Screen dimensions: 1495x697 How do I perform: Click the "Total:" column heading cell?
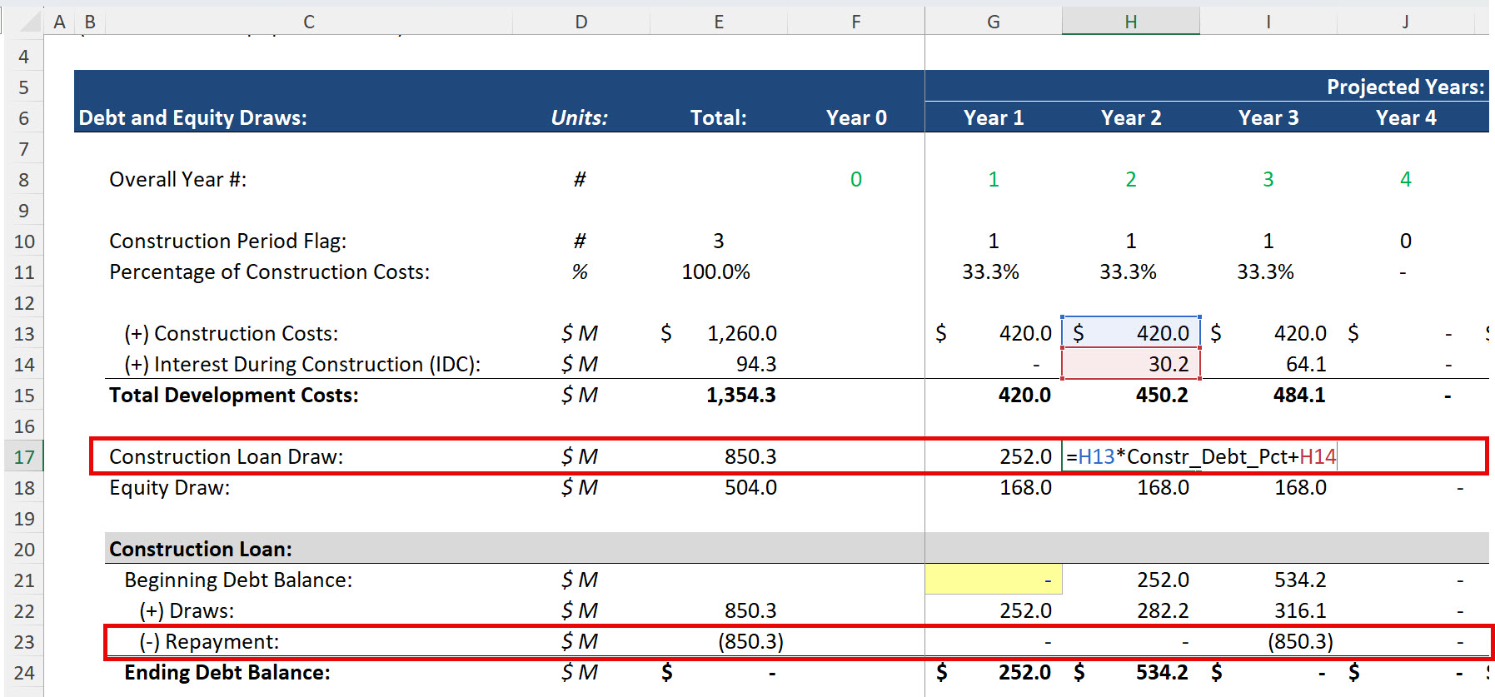[718, 117]
